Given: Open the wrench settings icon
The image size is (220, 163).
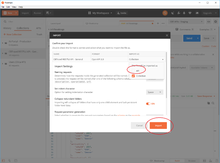Looking at the screenshot, I should pos(179,13).
